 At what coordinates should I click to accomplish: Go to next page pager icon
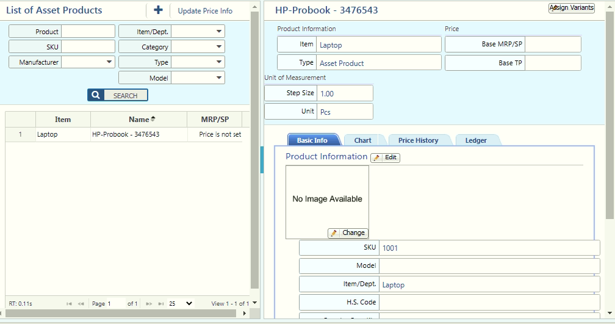(149, 304)
